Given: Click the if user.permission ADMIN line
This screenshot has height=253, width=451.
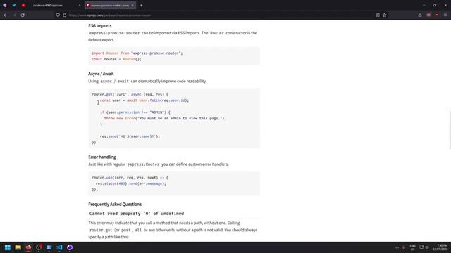Looking at the screenshot, I should [x=135, y=112].
